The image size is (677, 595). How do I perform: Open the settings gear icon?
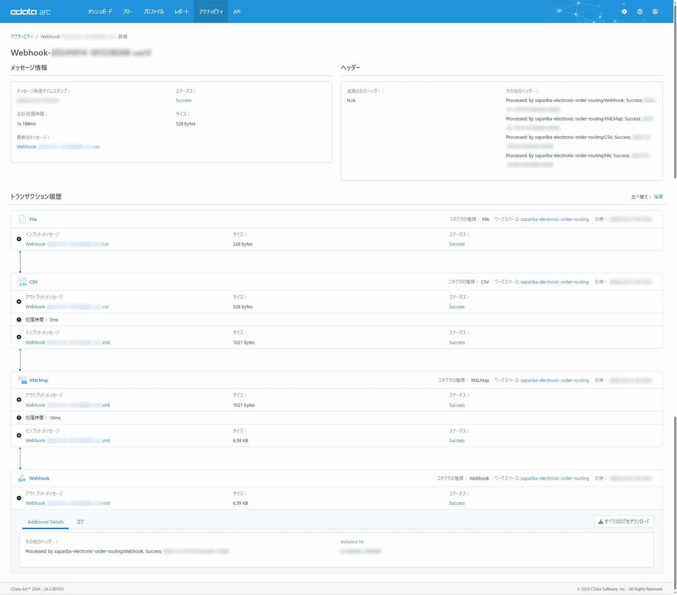point(624,12)
